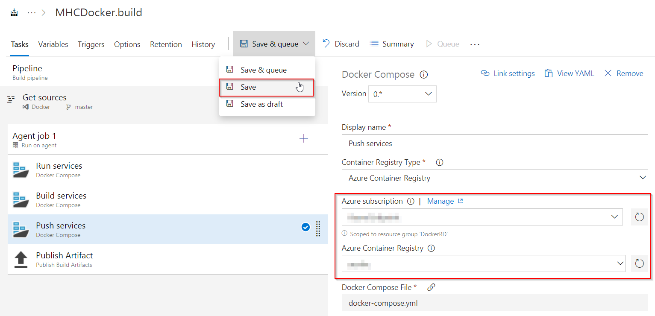Click the list icon beside Summary
This screenshot has height=316, width=655.
point(374,44)
